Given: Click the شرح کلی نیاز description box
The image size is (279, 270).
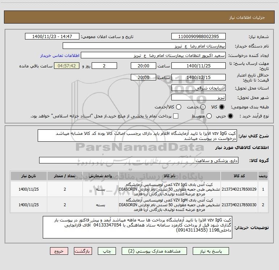Looking at the screenshot, I should 137,136.
